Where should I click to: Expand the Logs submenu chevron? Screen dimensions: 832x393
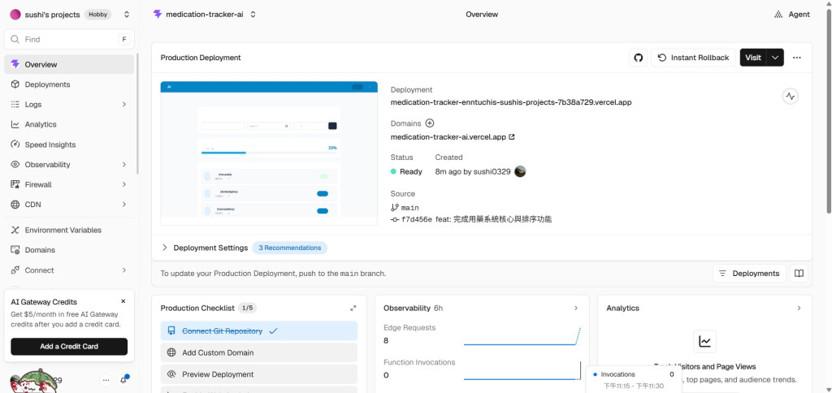click(x=124, y=105)
